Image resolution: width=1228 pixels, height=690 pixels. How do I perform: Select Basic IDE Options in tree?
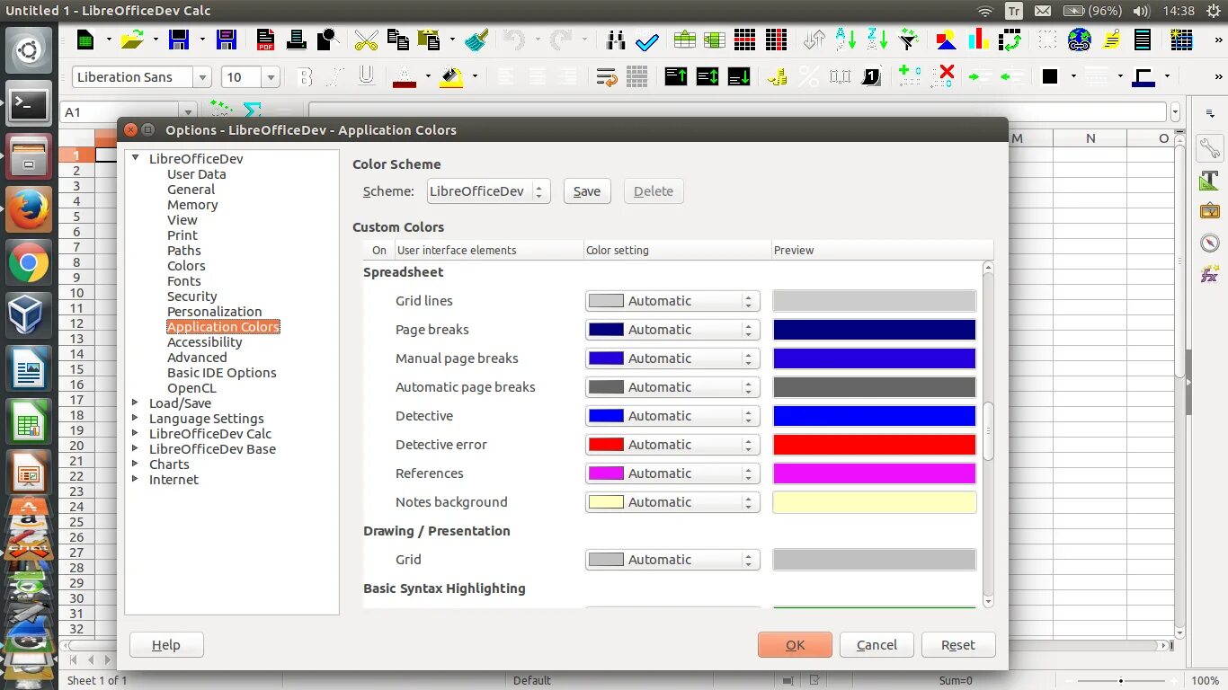(x=221, y=373)
